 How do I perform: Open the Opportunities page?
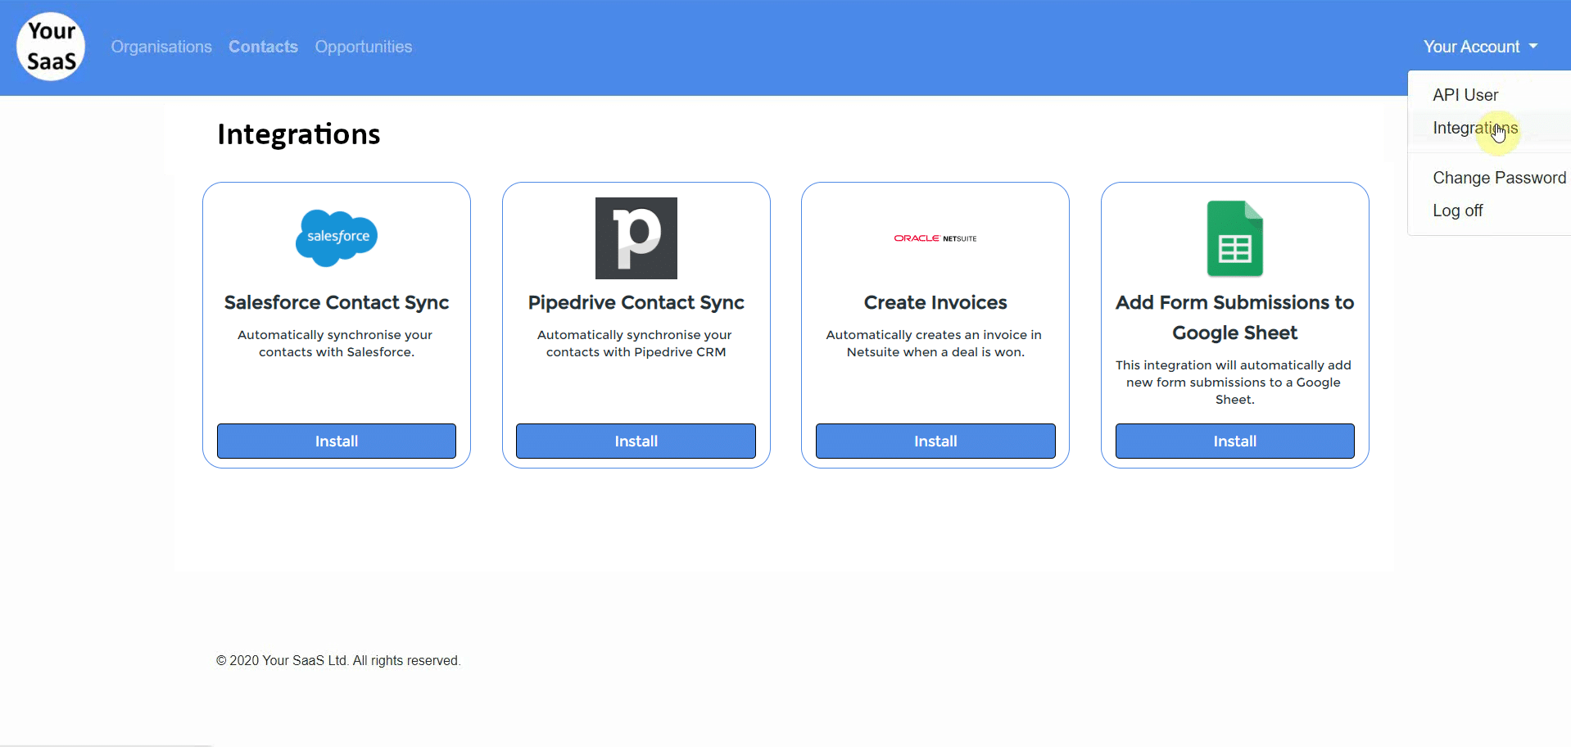364,47
